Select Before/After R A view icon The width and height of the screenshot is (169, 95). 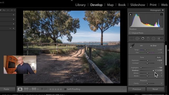click(x=26, y=89)
